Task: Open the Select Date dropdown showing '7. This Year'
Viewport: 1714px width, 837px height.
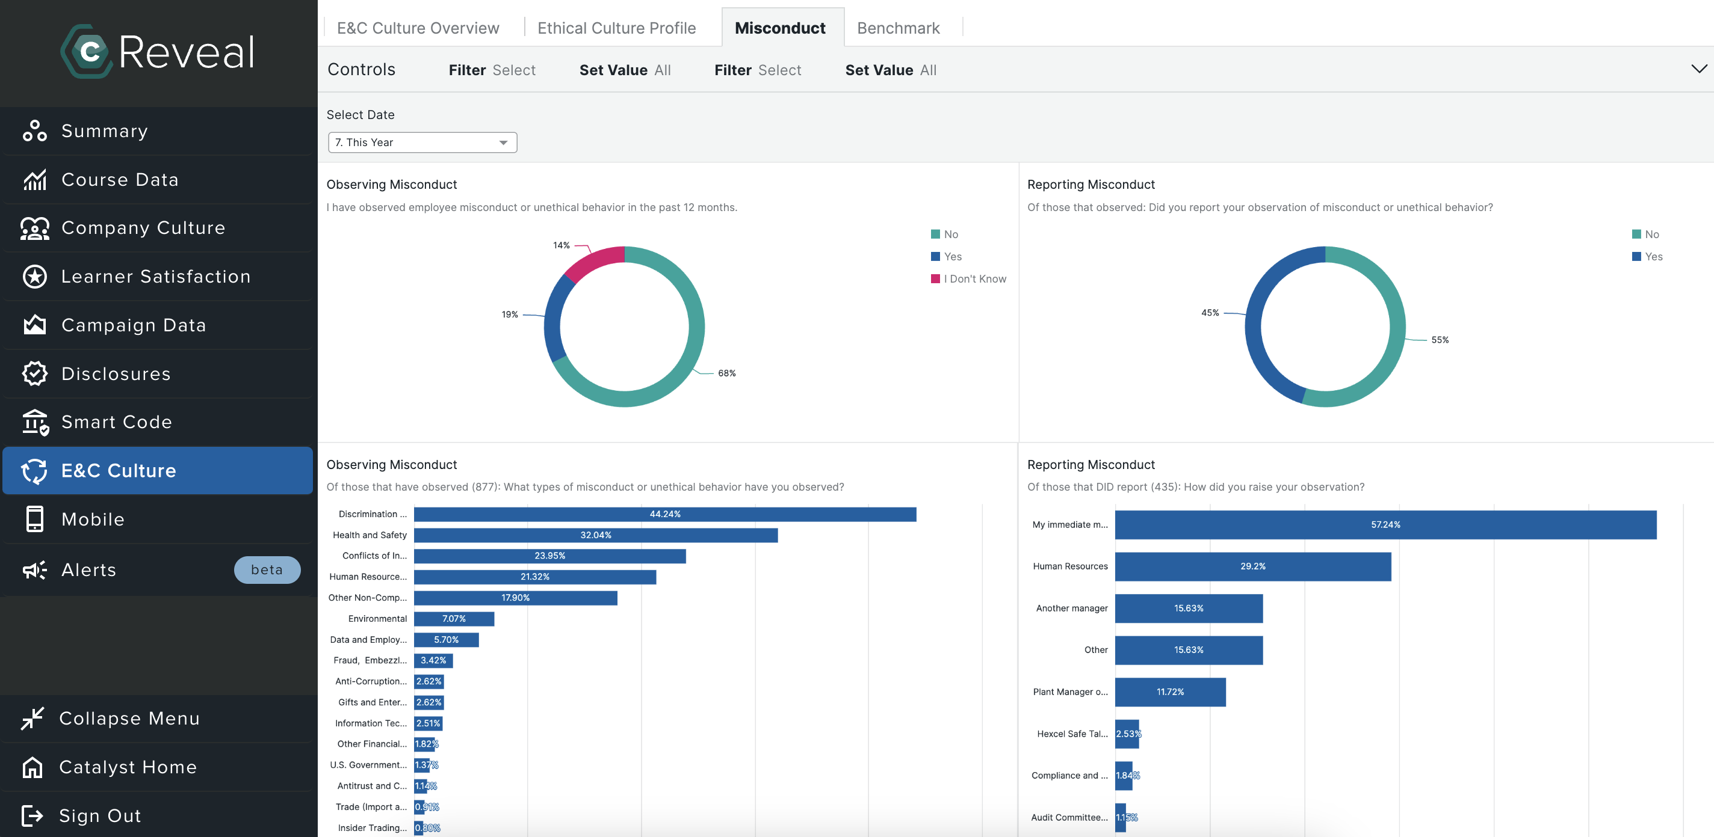Action: point(422,143)
